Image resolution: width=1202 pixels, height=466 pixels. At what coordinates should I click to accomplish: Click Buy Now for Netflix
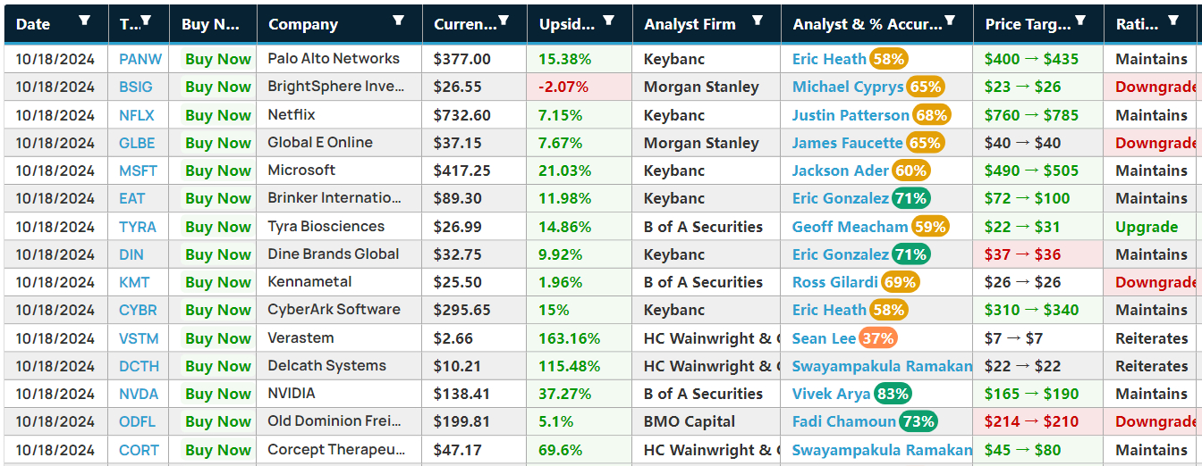[x=218, y=115]
